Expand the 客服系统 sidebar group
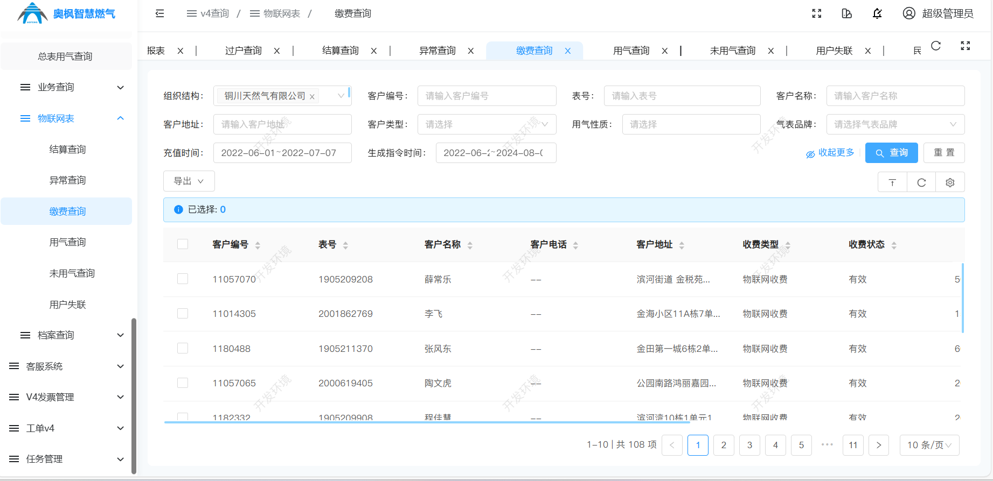 (x=66, y=366)
